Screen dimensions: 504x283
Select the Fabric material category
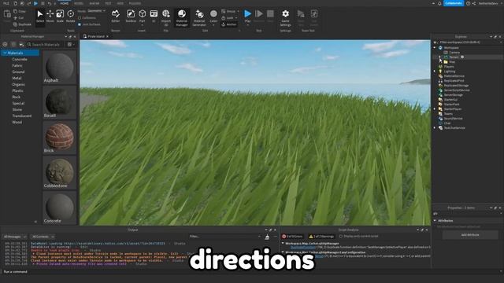point(17,65)
